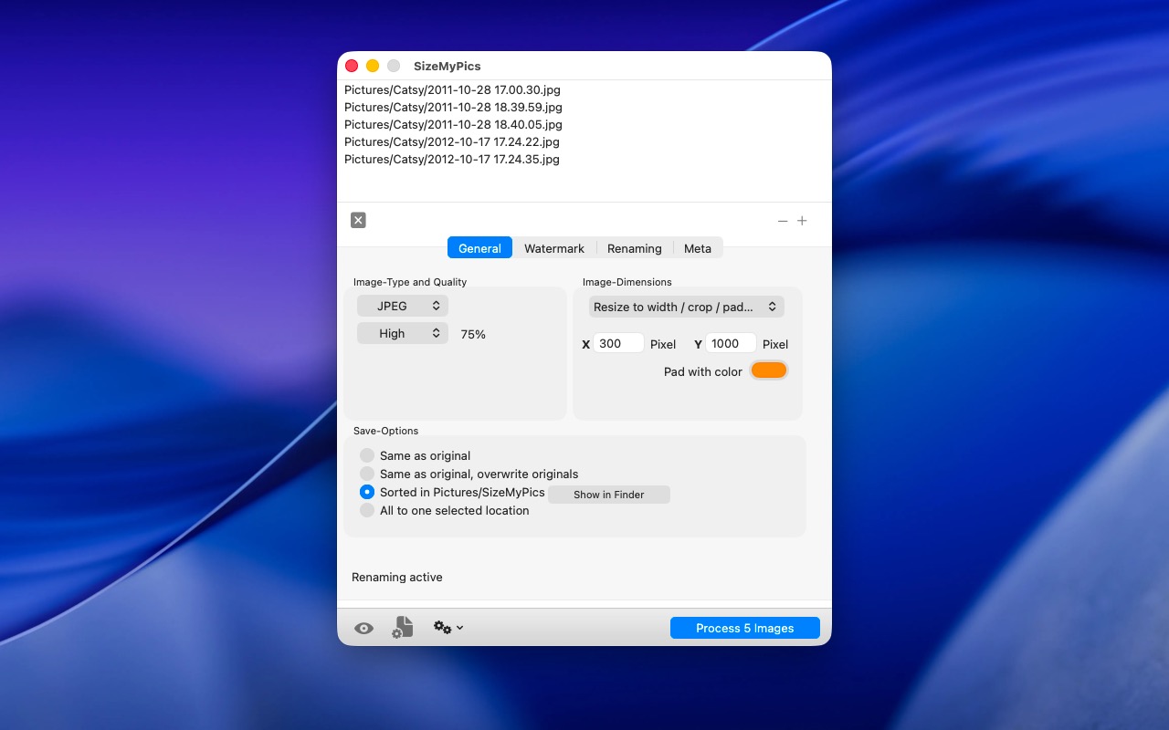Choose 'Same as original, overwrite originals' option

367,474
